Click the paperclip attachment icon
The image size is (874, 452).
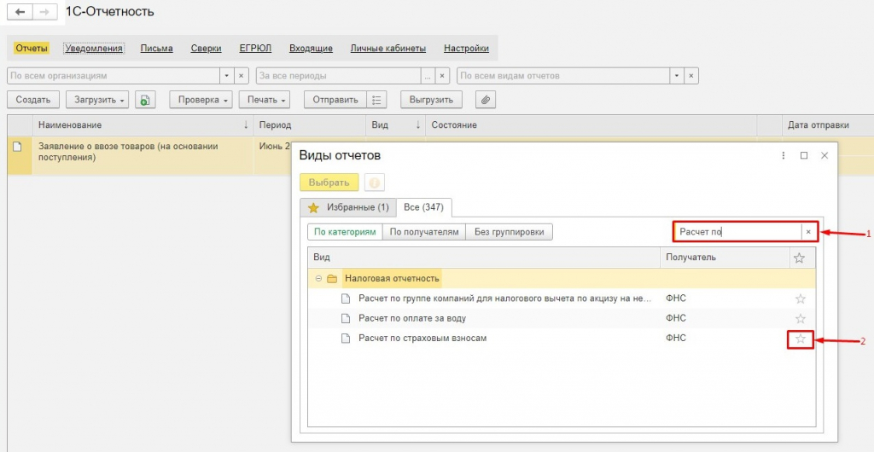point(486,100)
